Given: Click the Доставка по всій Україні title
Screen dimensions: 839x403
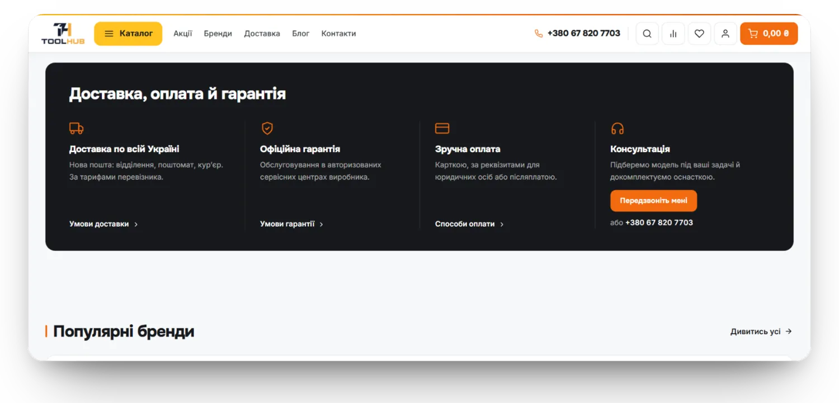Looking at the screenshot, I should point(124,149).
